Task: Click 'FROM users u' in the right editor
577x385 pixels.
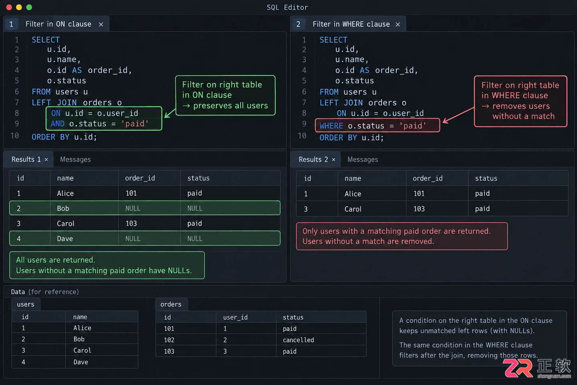Action: point(348,92)
